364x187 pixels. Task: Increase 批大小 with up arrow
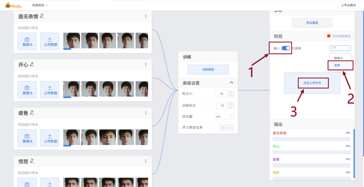[231, 92]
